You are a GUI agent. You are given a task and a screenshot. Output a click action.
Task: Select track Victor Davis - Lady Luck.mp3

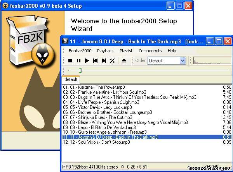(147, 107)
